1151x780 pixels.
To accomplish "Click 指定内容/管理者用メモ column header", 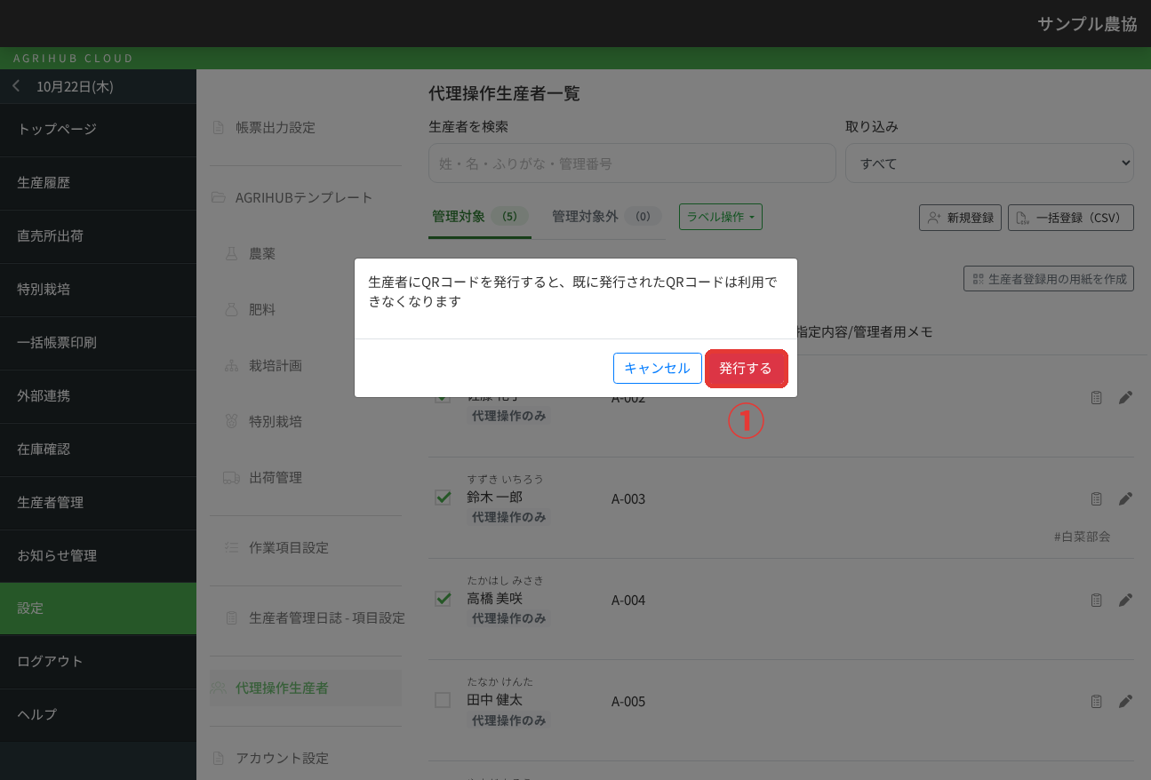I will pos(864,332).
